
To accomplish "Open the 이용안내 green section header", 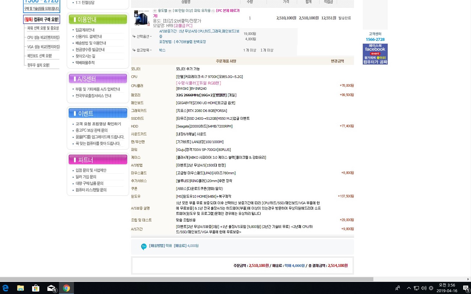I will point(98,19).
